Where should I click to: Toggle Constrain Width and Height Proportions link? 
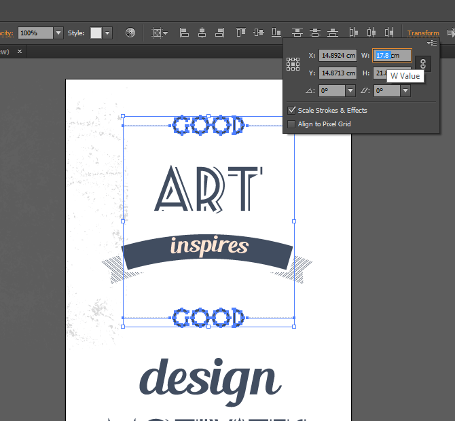coord(422,63)
